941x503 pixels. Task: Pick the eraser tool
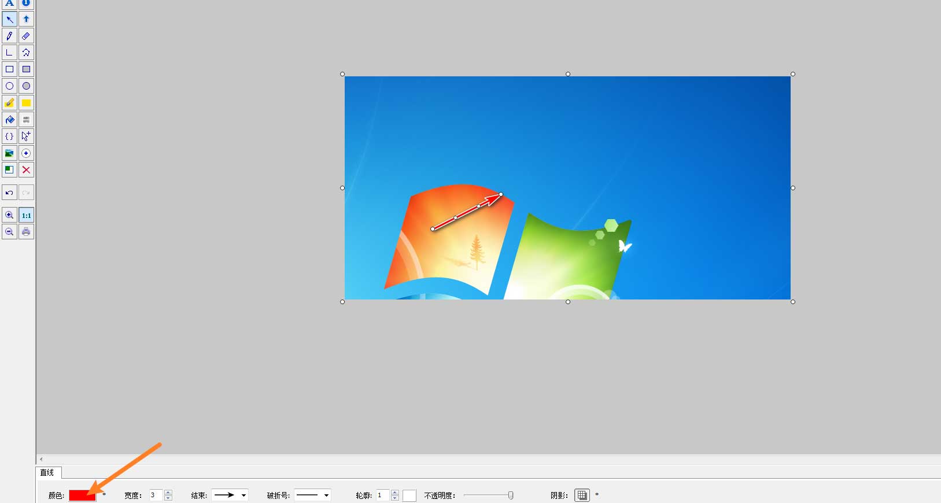click(x=26, y=36)
